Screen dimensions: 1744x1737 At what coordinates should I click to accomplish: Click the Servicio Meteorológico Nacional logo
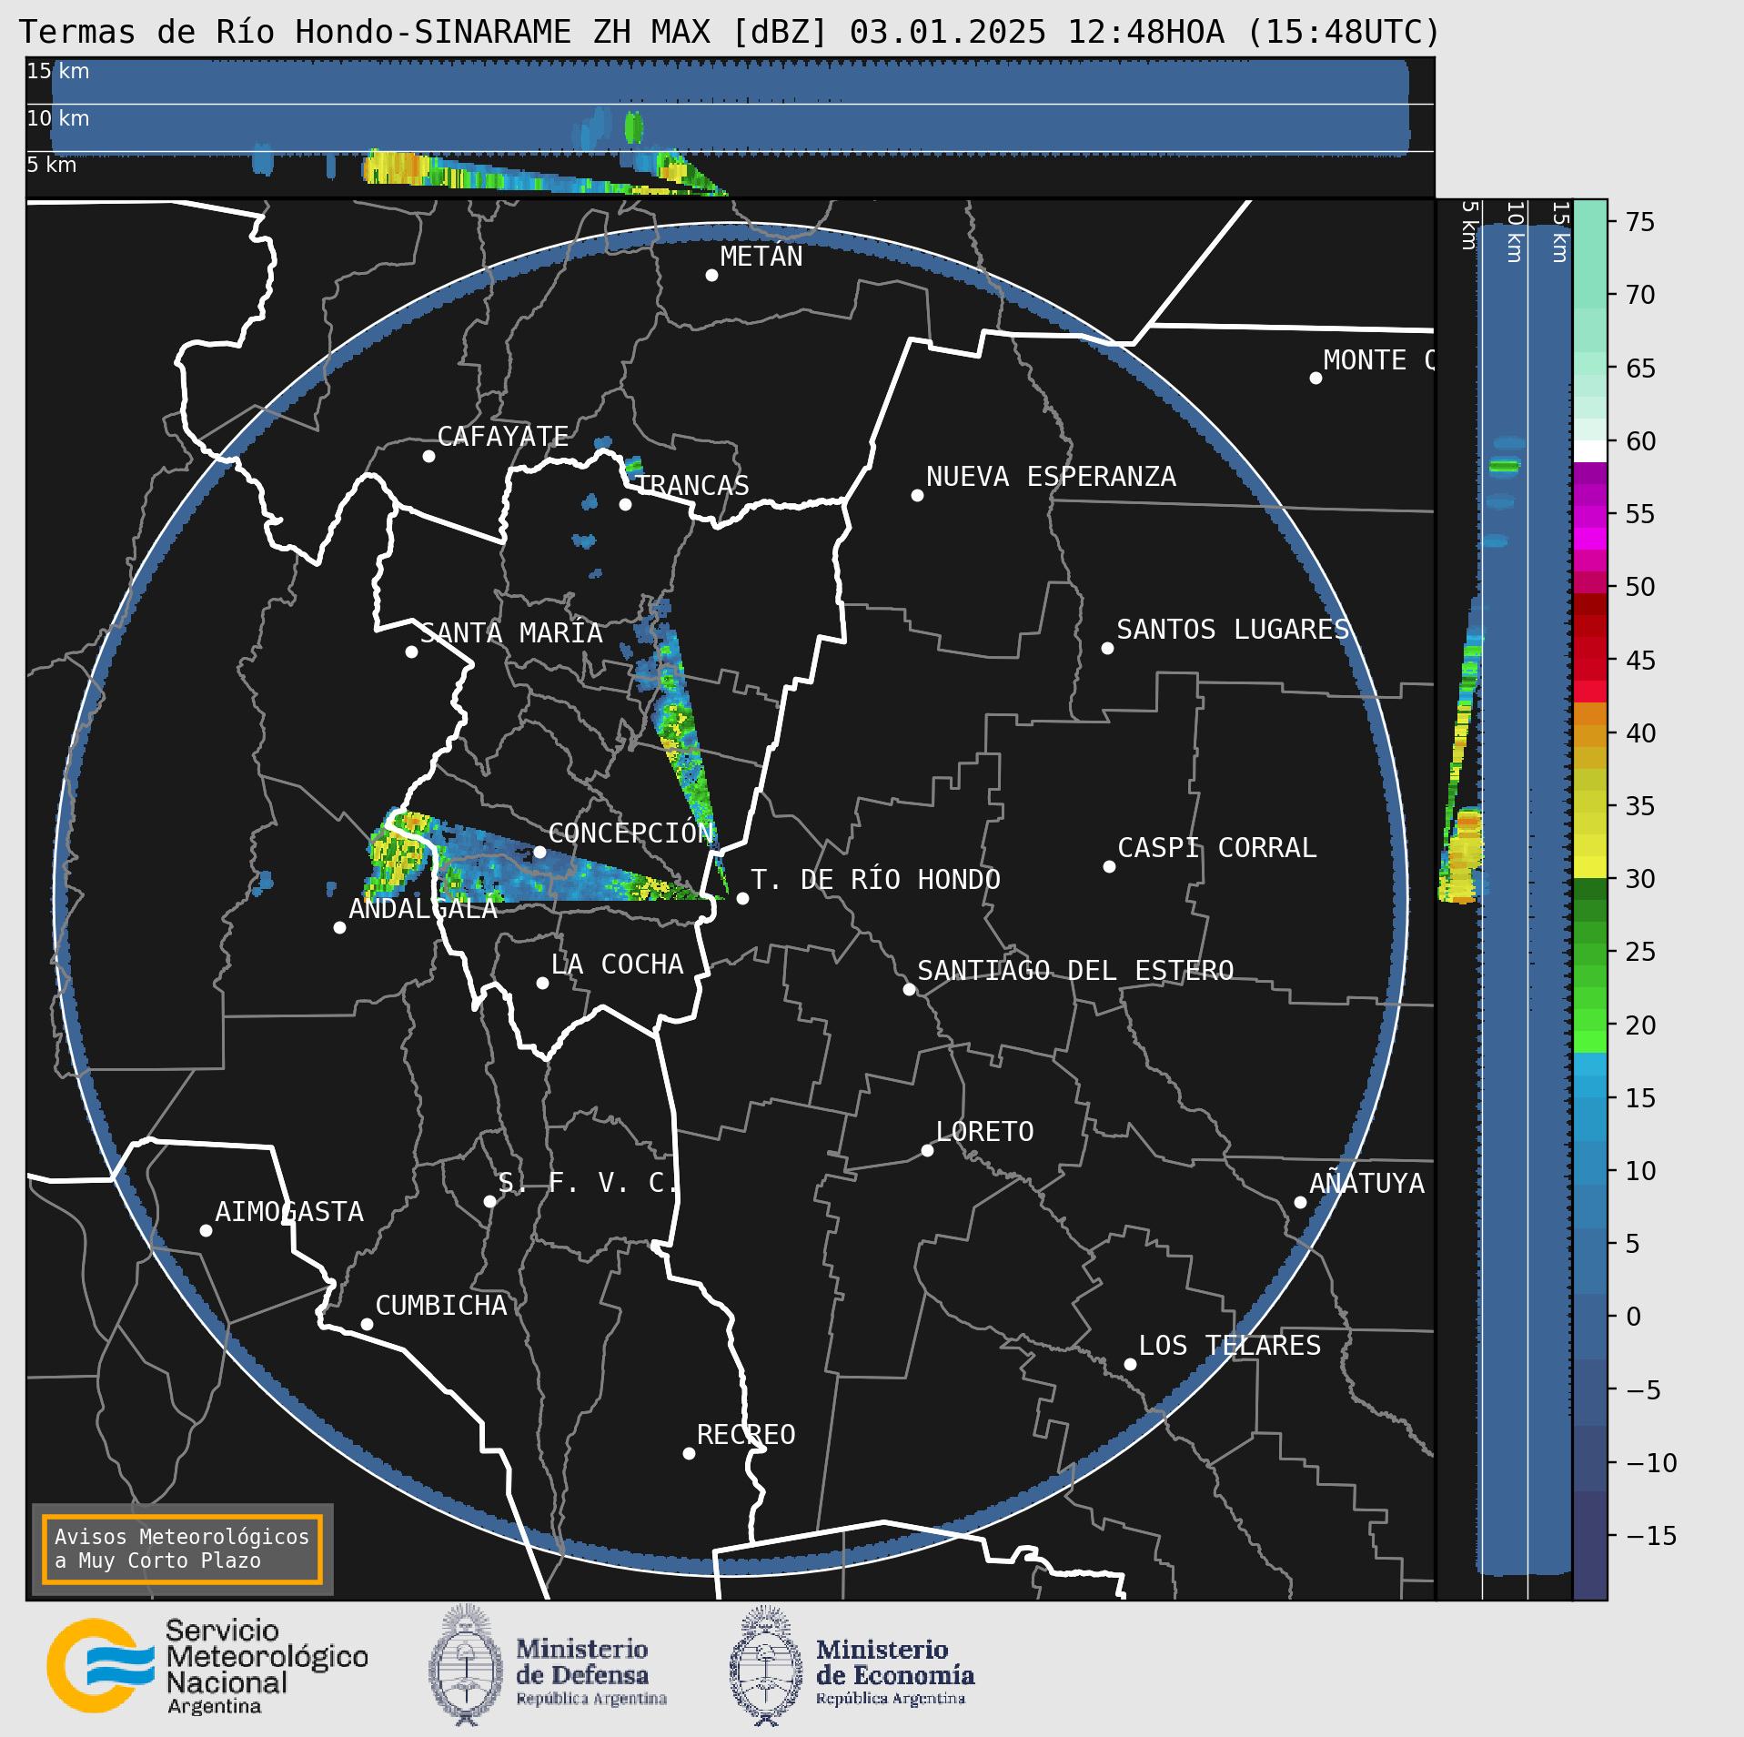click(207, 1666)
